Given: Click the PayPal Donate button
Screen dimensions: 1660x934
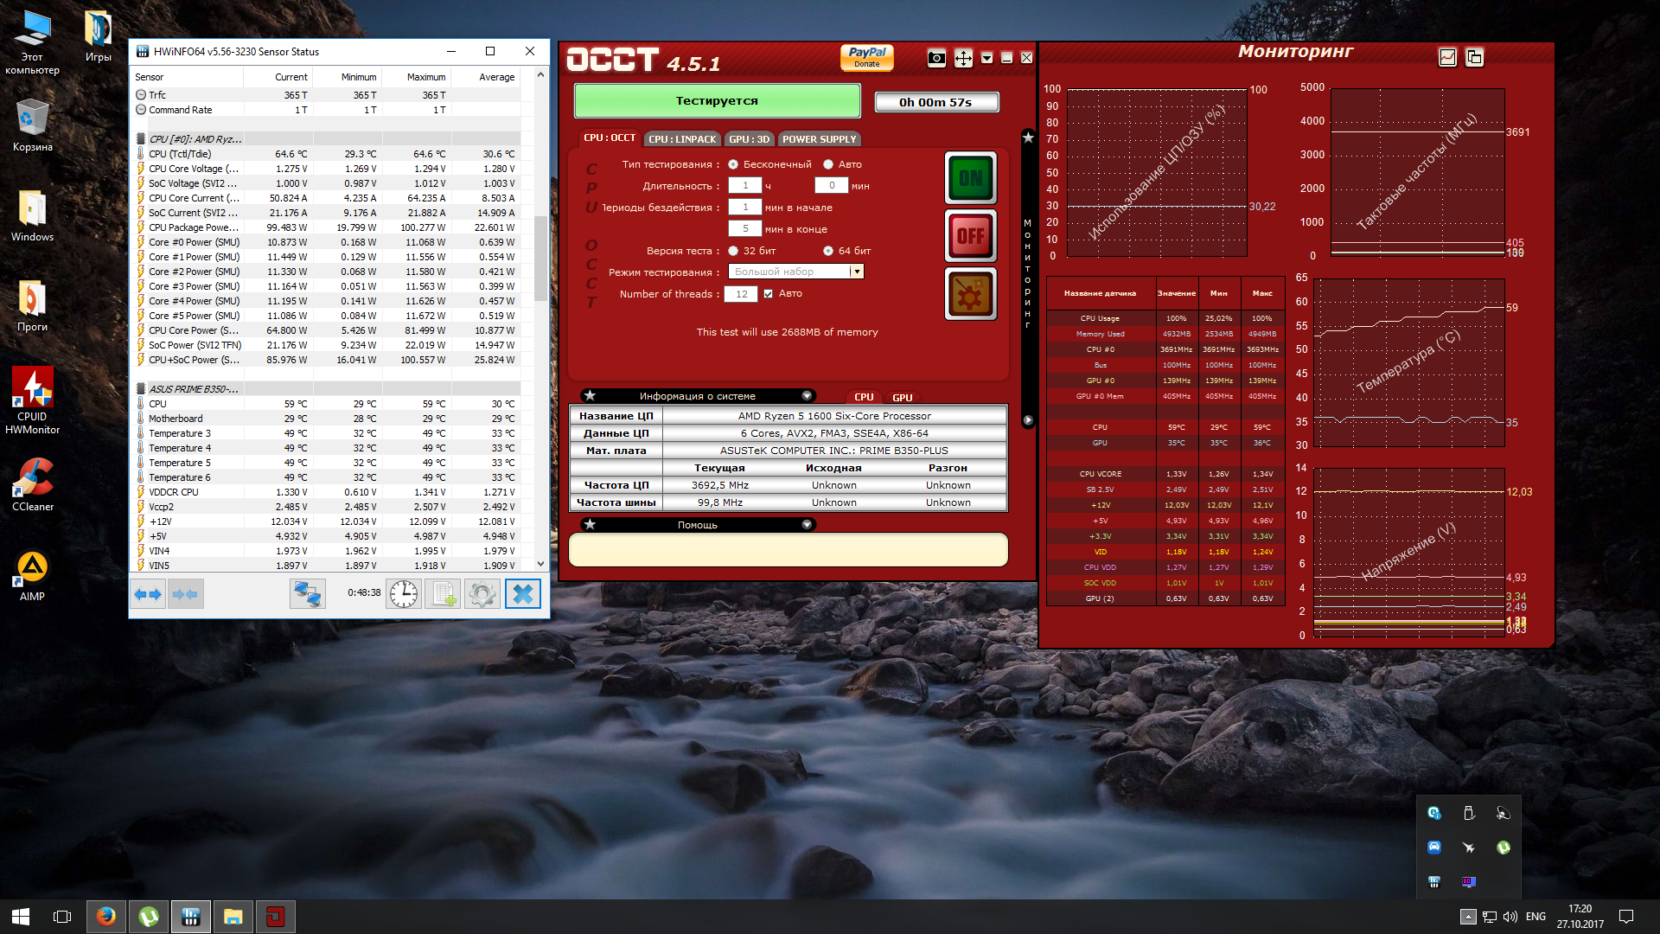Looking at the screenshot, I should (x=867, y=57).
